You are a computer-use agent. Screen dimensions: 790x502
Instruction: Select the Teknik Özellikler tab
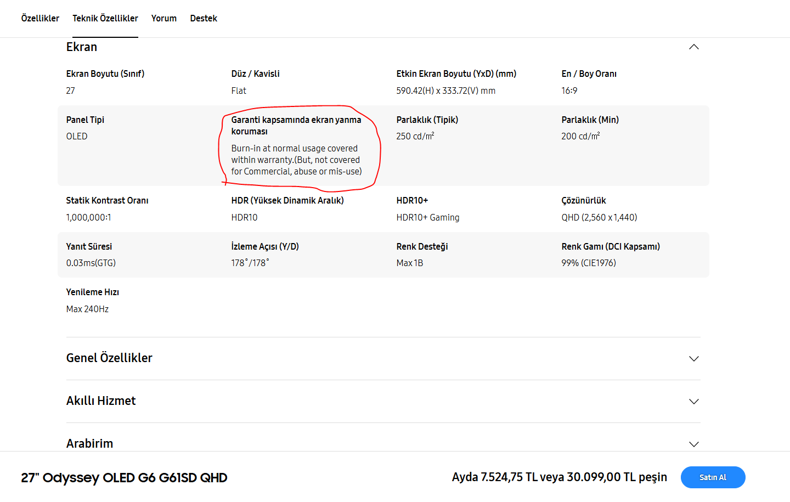(105, 18)
